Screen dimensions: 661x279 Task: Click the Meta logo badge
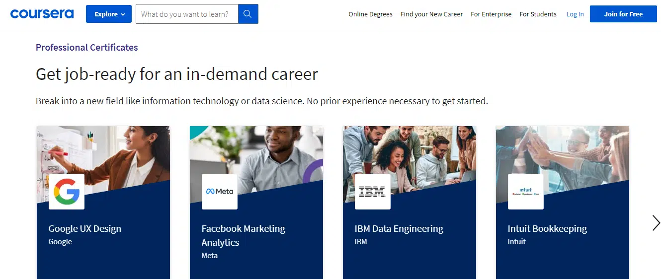point(220,192)
